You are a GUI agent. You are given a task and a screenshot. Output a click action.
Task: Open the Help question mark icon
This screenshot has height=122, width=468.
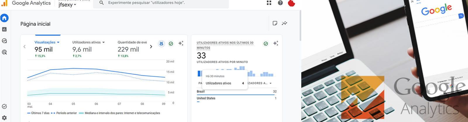click(x=280, y=3)
